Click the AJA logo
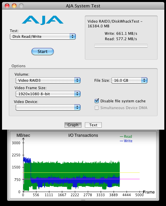Image resolution: width=166 pixels, height=206 pixels. coord(43,20)
